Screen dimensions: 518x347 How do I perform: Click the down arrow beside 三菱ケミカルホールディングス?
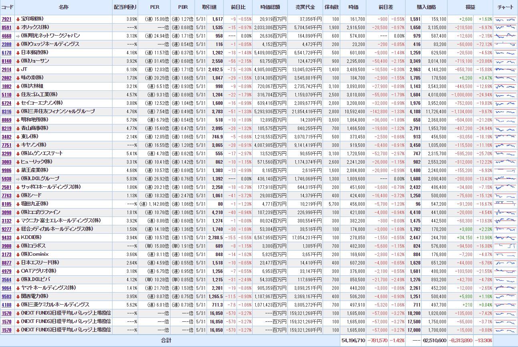coord(18,305)
